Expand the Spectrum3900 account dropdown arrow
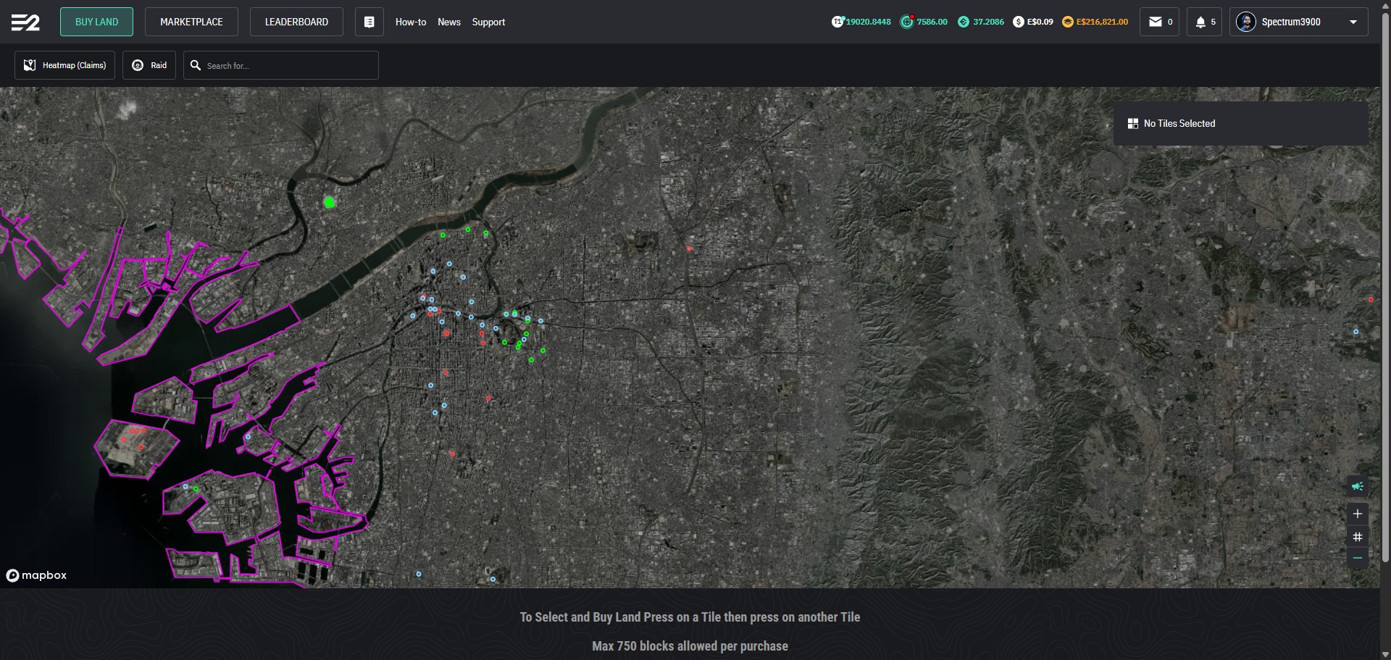 [1353, 22]
